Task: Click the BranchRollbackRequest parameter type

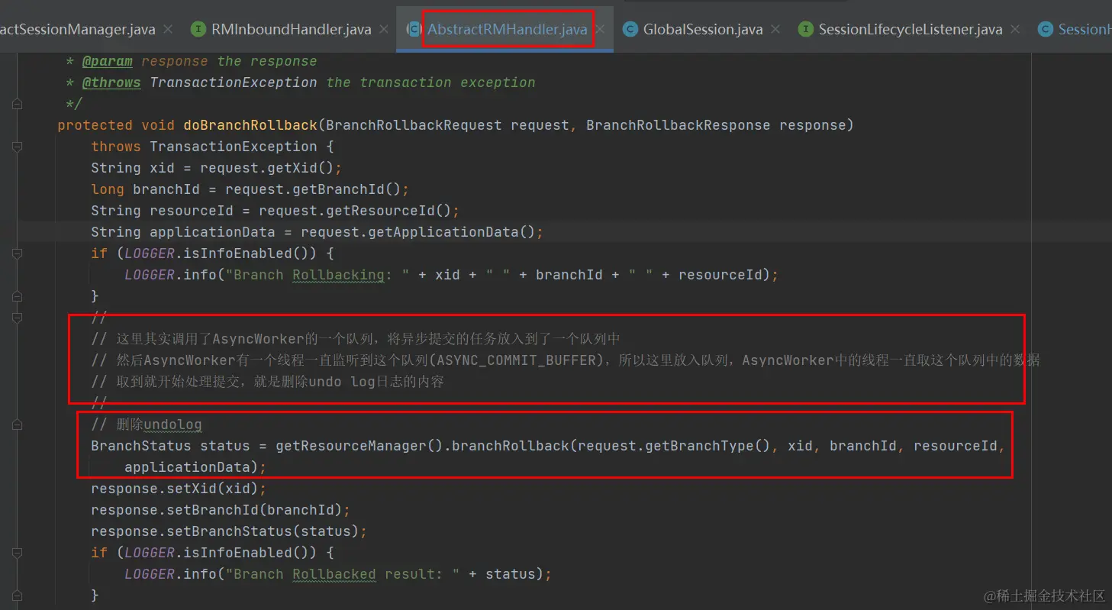Action: pyautogui.click(x=414, y=125)
